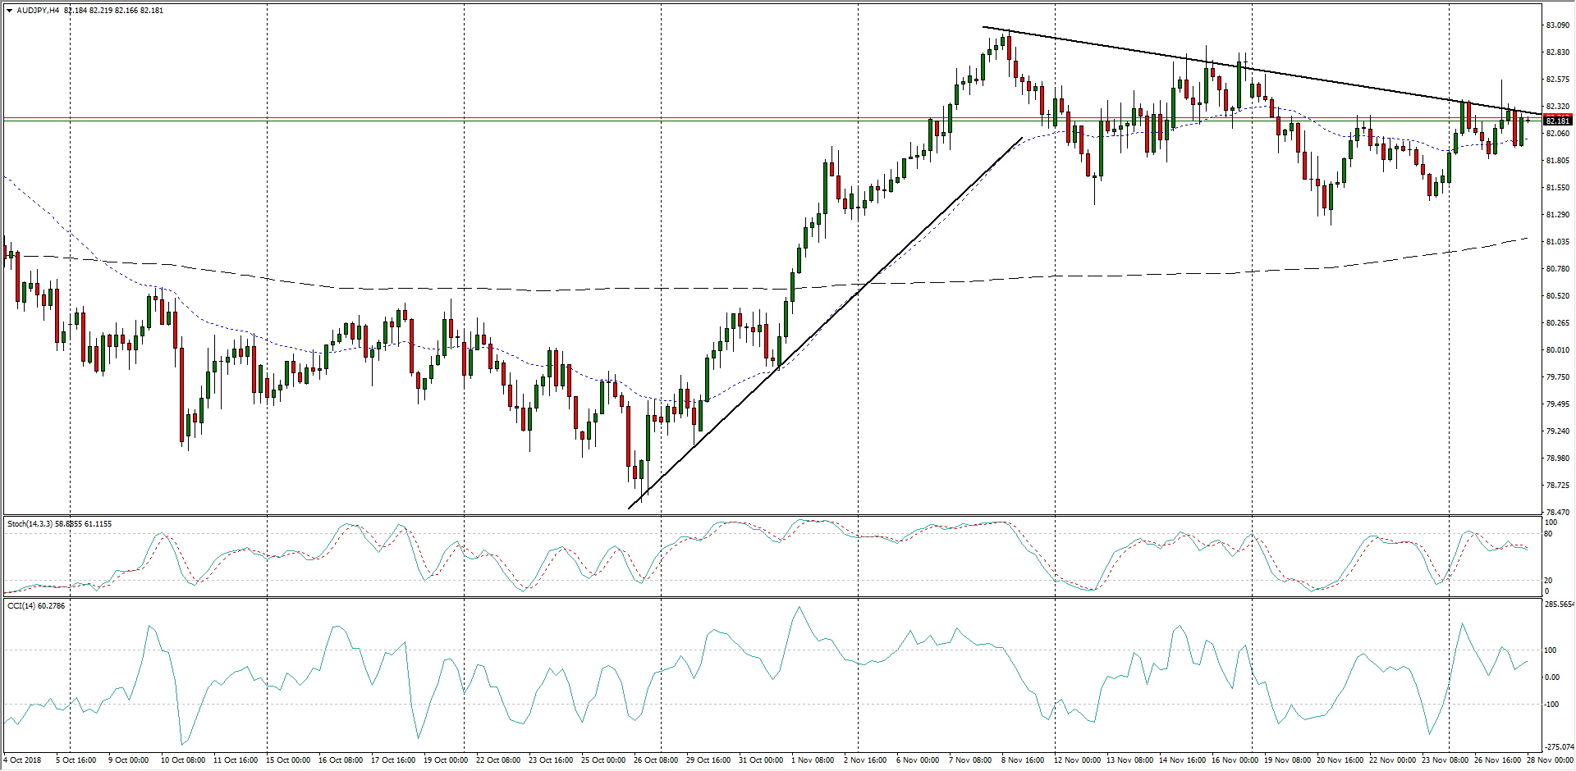The image size is (1576, 771).
Task: Click the 4 Oct 2018 date label
Action: 23,760
